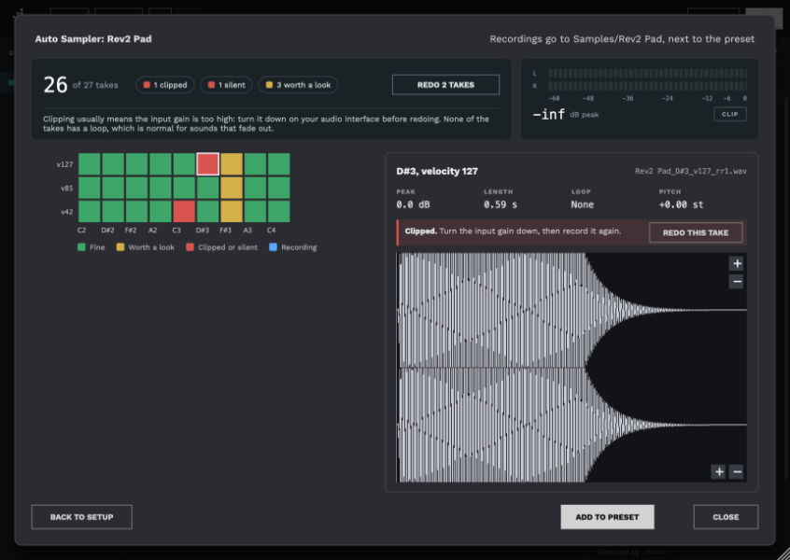Select the green A3 v85 take cell
790x560 pixels.
click(x=255, y=188)
